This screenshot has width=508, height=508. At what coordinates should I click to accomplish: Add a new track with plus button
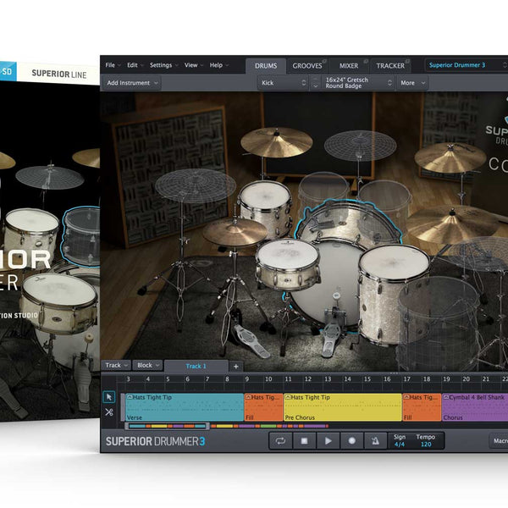point(236,366)
